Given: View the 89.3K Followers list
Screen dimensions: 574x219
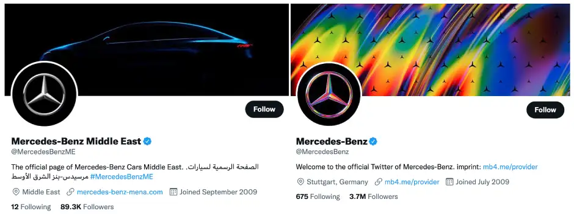Looking at the screenshot, I should coord(87,207).
